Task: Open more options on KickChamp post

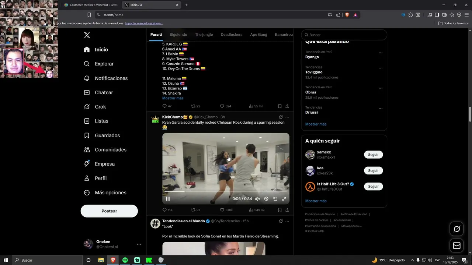Action: [287, 117]
